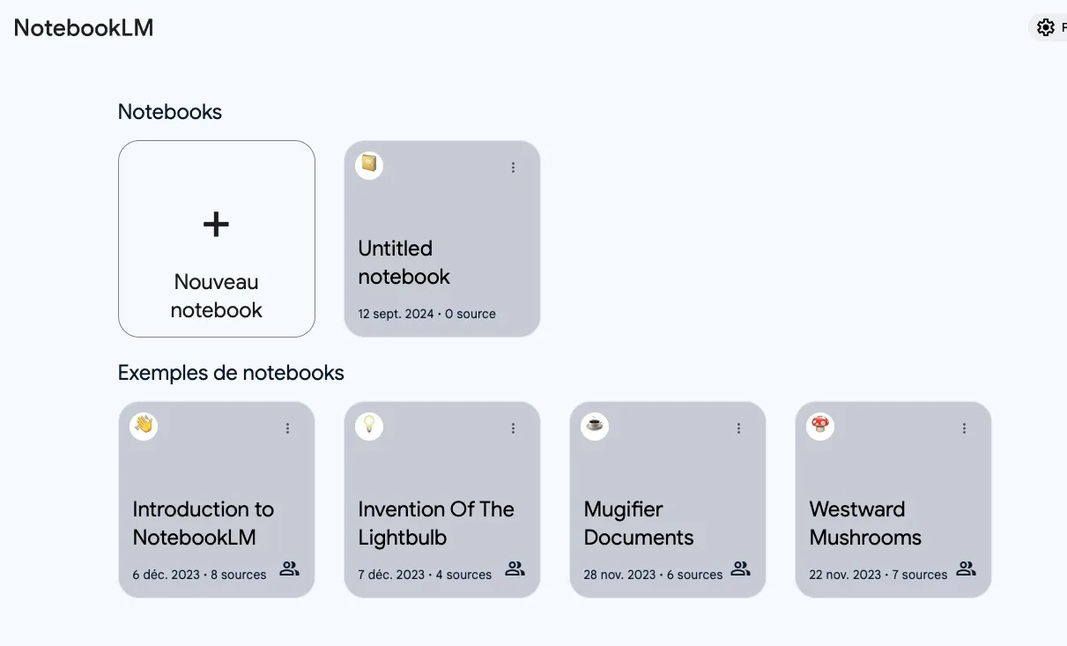Click the lightbulb emoji icon

click(369, 427)
